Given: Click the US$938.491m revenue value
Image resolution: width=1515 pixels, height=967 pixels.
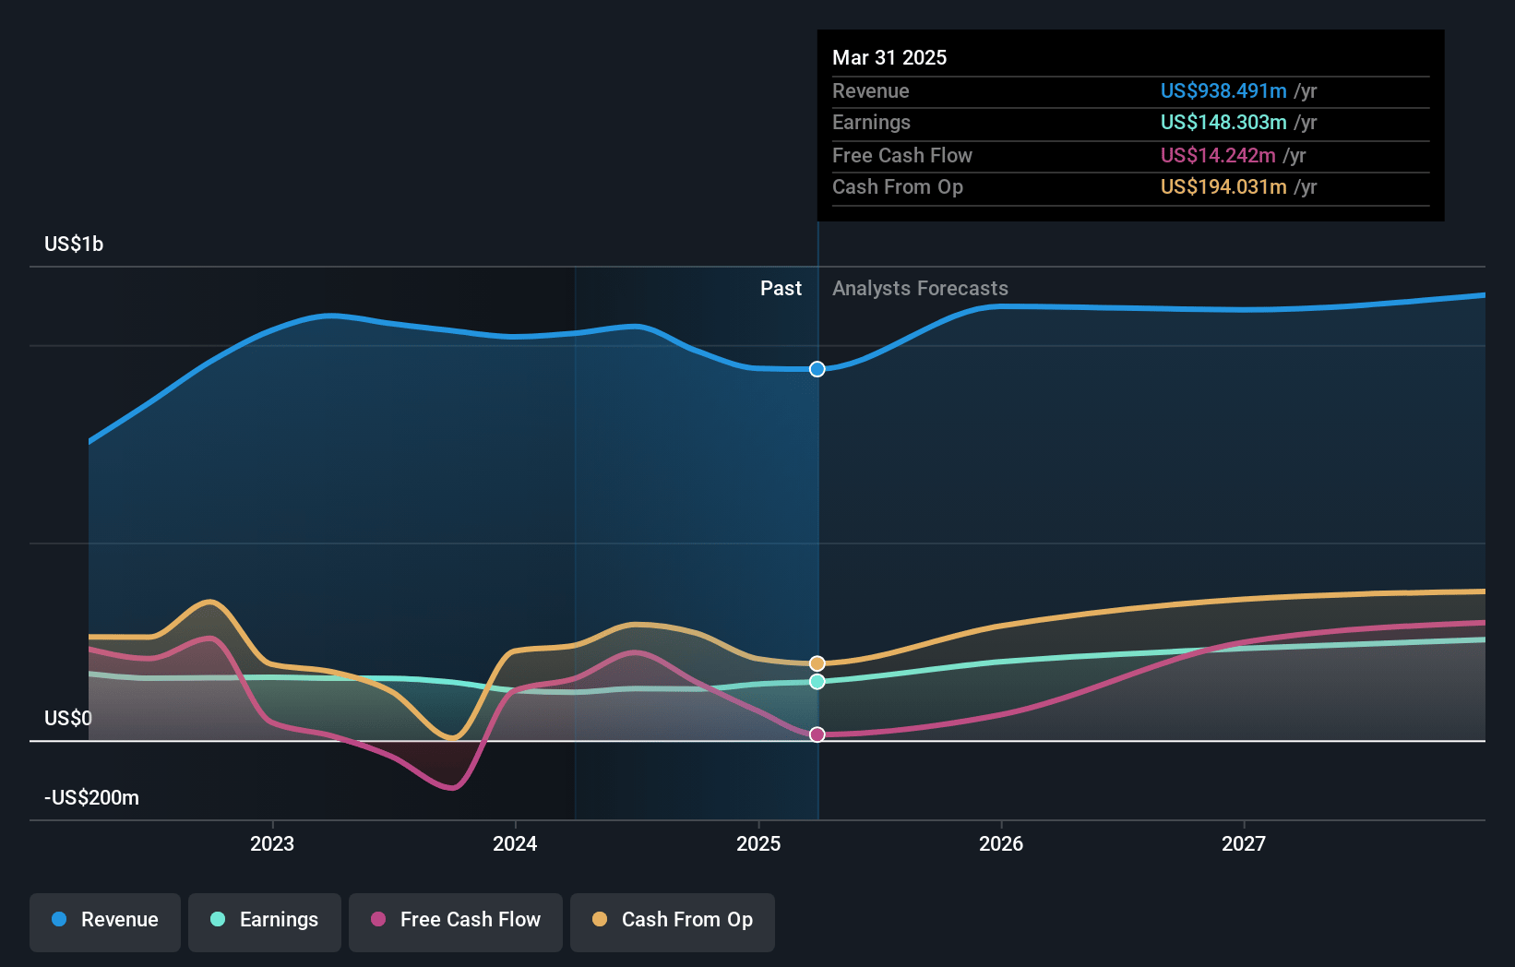Looking at the screenshot, I should click(x=1223, y=90).
